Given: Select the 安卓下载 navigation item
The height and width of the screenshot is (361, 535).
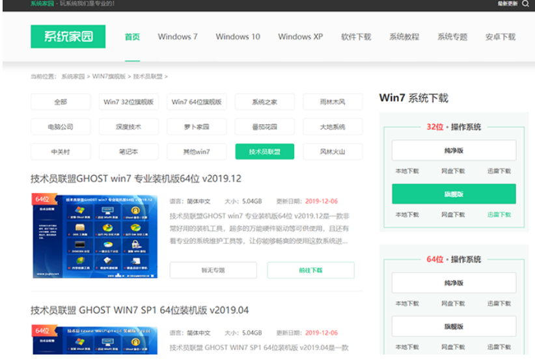Looking at the screenshot, I should coord(500,37).
